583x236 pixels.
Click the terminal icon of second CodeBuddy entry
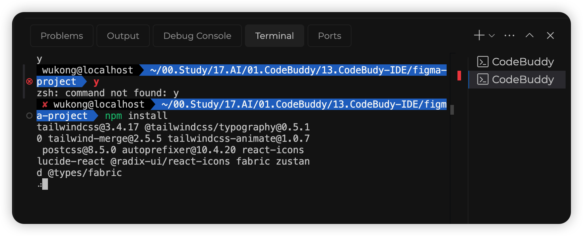tap(483, 79)
